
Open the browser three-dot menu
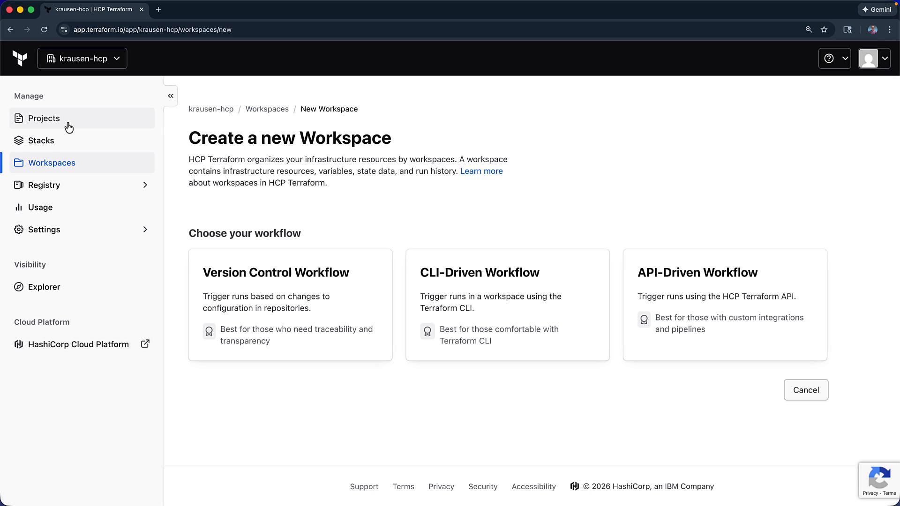coord(890,30)
